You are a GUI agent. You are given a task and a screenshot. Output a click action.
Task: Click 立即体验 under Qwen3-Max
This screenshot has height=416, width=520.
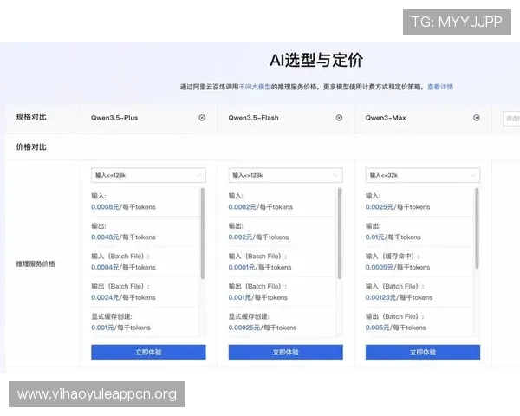[x=423, y=352]
